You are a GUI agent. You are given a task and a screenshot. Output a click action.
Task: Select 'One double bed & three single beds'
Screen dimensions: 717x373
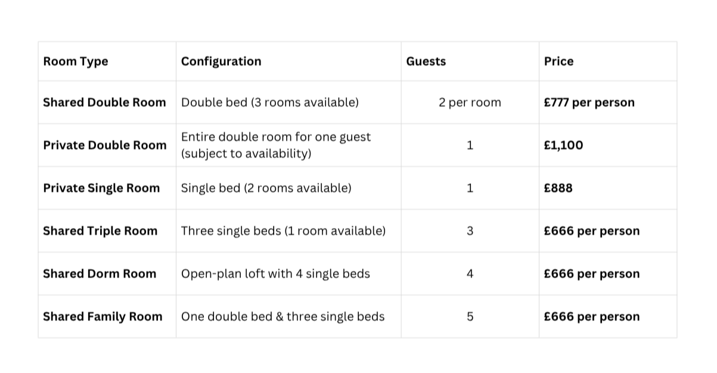[283, 316]
